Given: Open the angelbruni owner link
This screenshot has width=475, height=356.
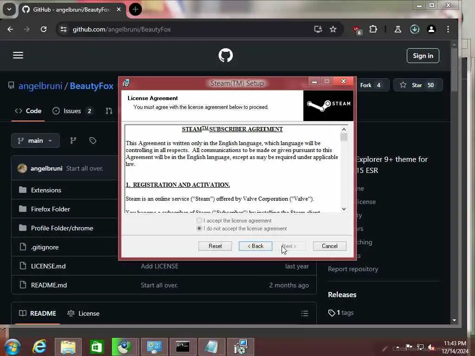Looking at the screenshot, I should [x=40, y=86].
